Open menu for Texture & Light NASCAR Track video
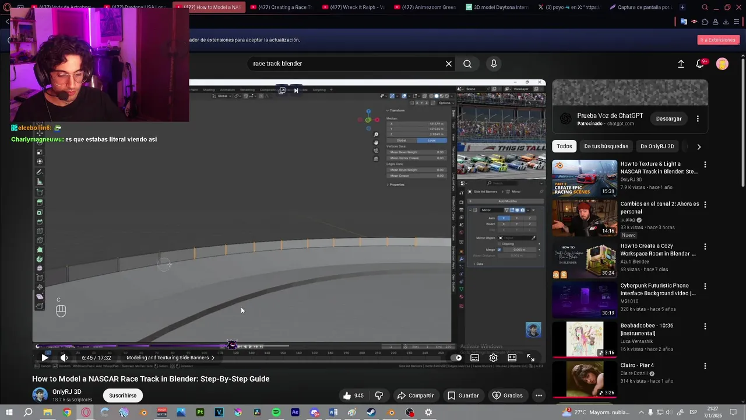Screen dimensions: 746x420 tap(705, 165)
